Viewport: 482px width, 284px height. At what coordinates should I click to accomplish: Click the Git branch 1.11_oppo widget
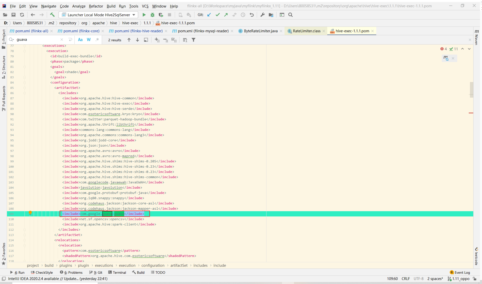pos(458,278)
